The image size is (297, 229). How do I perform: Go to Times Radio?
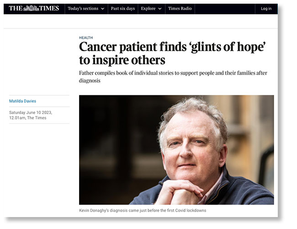point(180,9)
